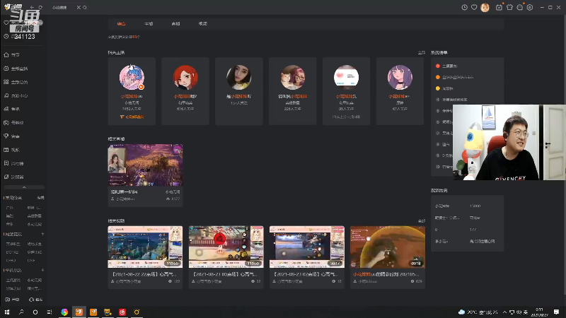Open the hexagon settings icon

click(x=530, y=7)
